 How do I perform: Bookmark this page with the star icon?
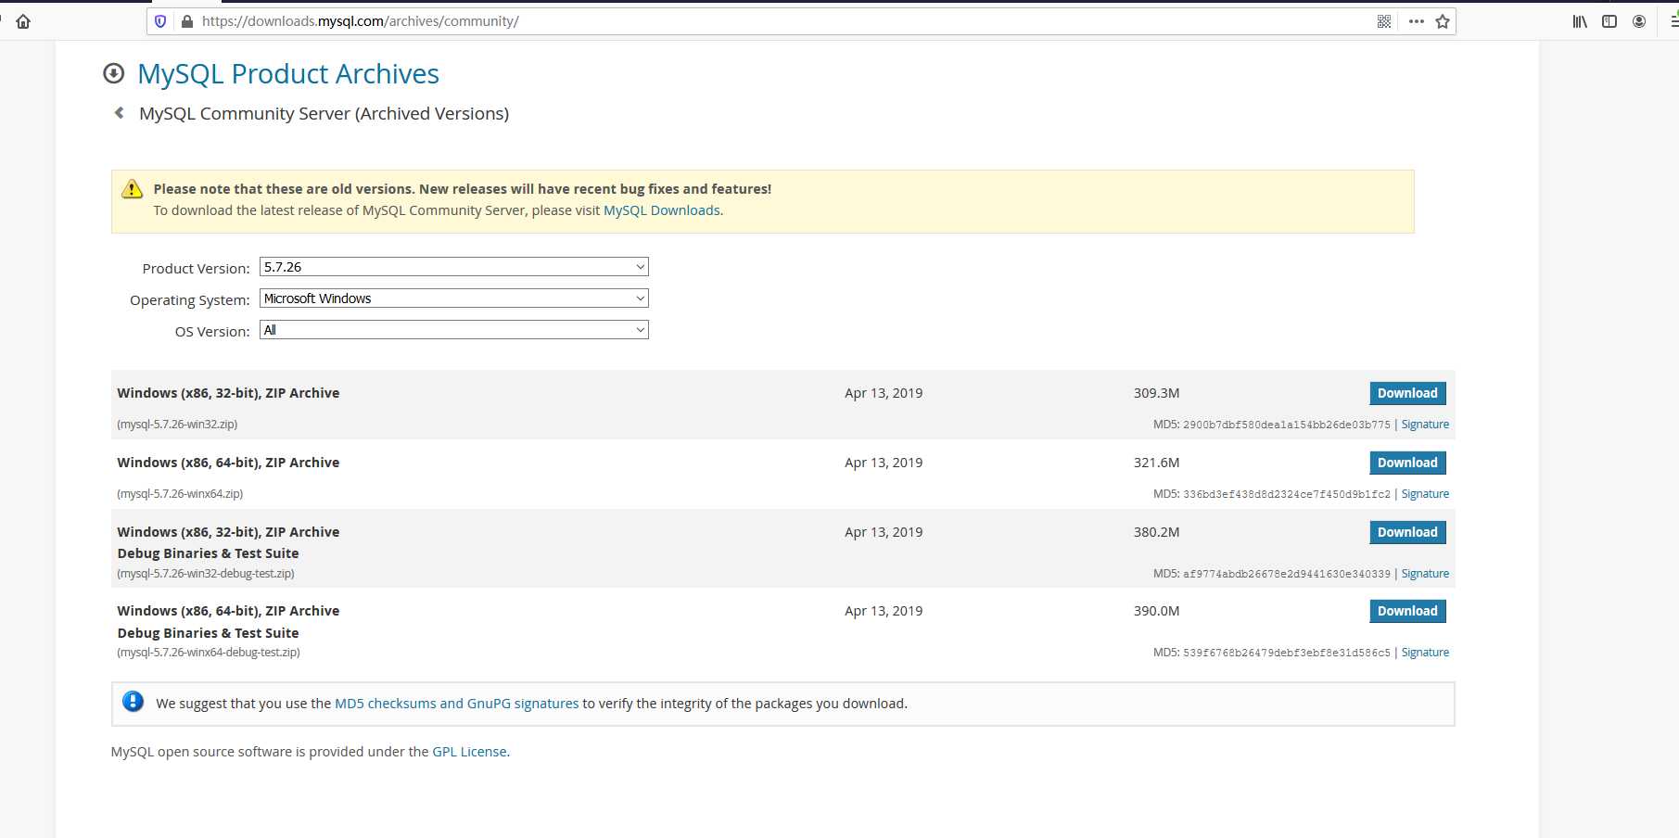pyautogui.click(x=1443, y=21)
